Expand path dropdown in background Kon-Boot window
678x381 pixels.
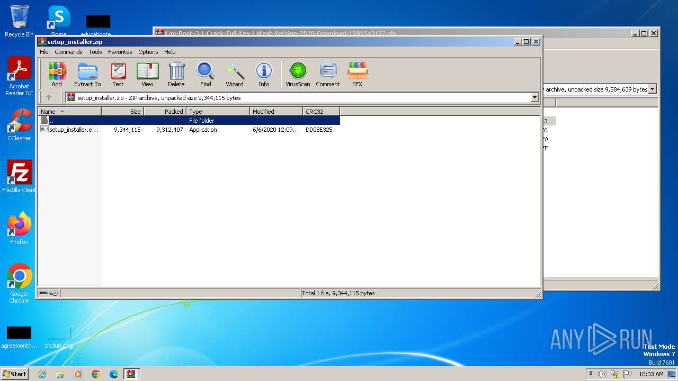pyautogui.click(x=653, y=89)
